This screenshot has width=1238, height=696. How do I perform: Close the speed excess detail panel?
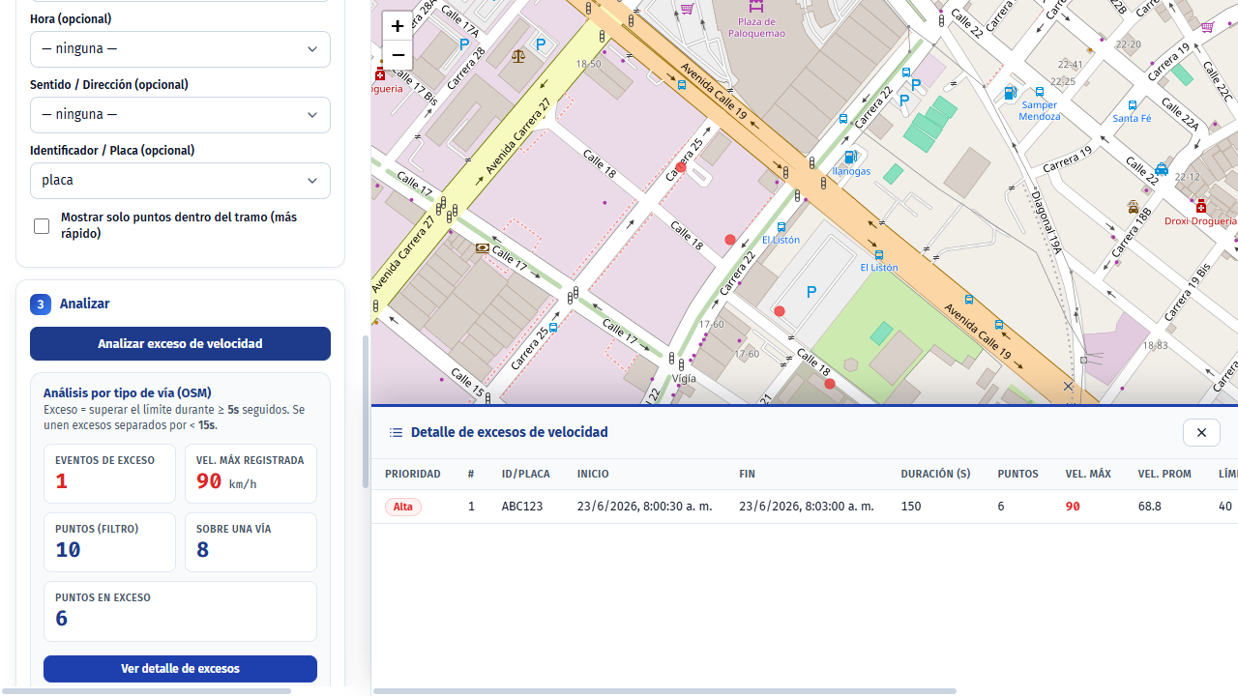pos(1201,432)
